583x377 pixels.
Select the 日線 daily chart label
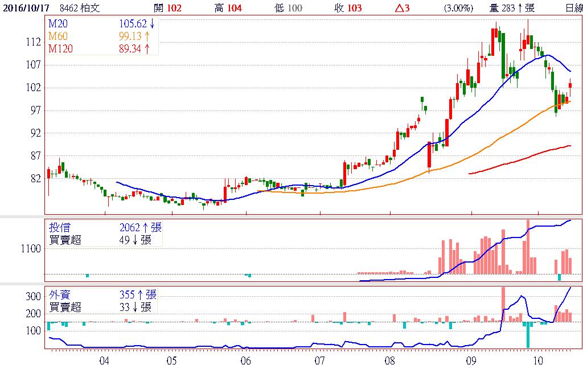[x=573, y=8]
